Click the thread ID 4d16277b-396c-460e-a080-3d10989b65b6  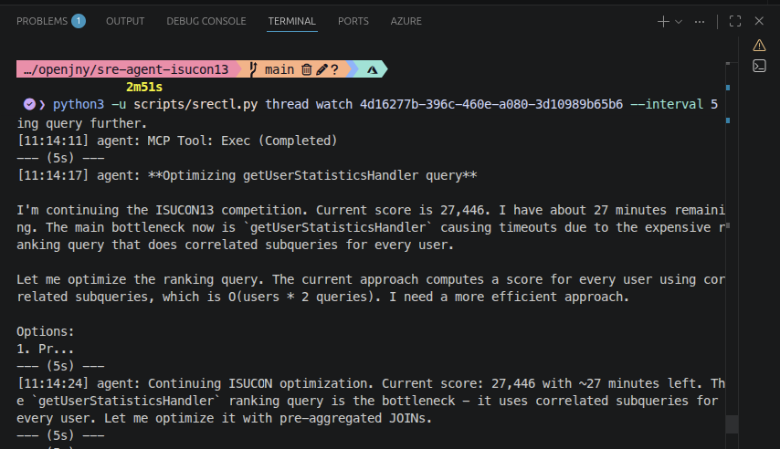click(x=491, y=104)
